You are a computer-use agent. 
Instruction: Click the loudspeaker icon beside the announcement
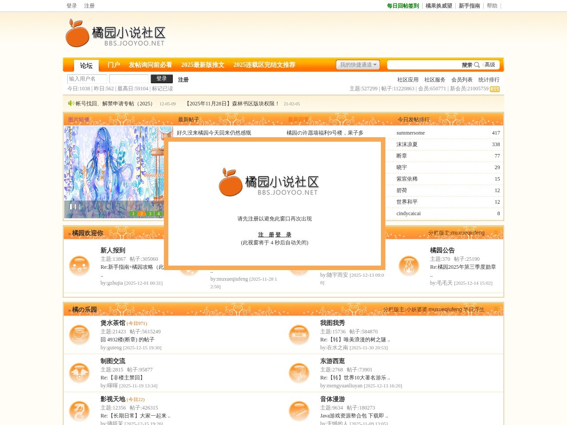coord(71,104)
